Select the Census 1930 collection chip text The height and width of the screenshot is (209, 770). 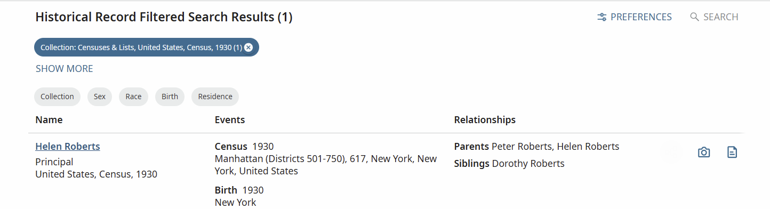141,47
